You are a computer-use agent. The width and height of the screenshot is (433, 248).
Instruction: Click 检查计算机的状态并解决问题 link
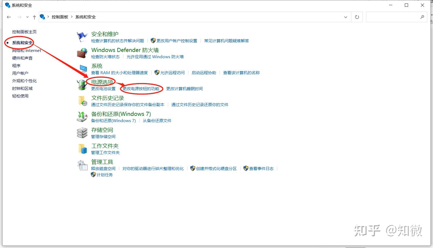coord(118,41)
